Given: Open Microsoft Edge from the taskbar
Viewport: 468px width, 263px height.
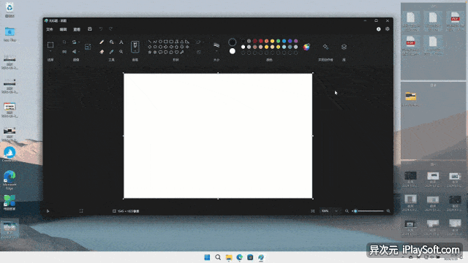Looking at the screenshot, I should (239, 257).
